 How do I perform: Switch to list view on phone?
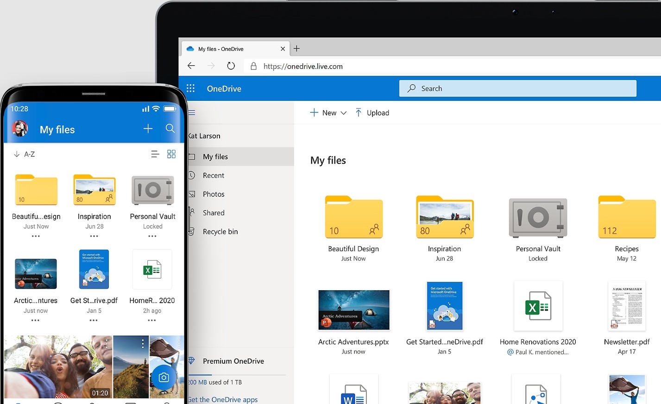(x=155, y=154)
